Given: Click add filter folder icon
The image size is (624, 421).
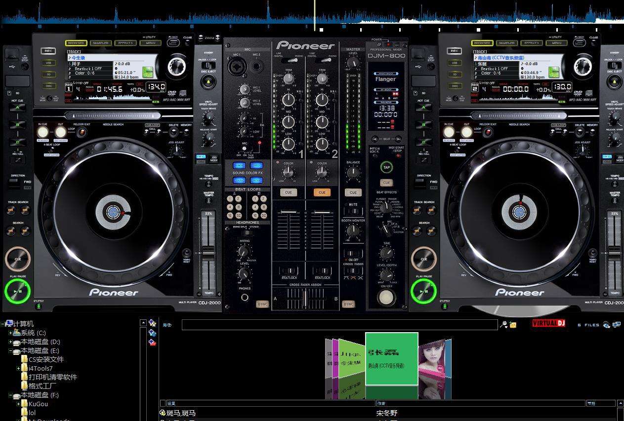Looking at the screenshot, I should click(x=152, y=343).
